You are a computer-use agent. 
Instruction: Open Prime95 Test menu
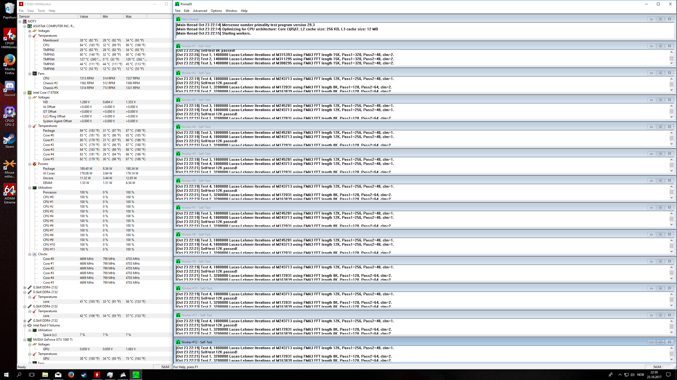[177, 11]
